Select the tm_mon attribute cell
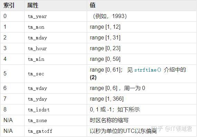 (56, 27)
